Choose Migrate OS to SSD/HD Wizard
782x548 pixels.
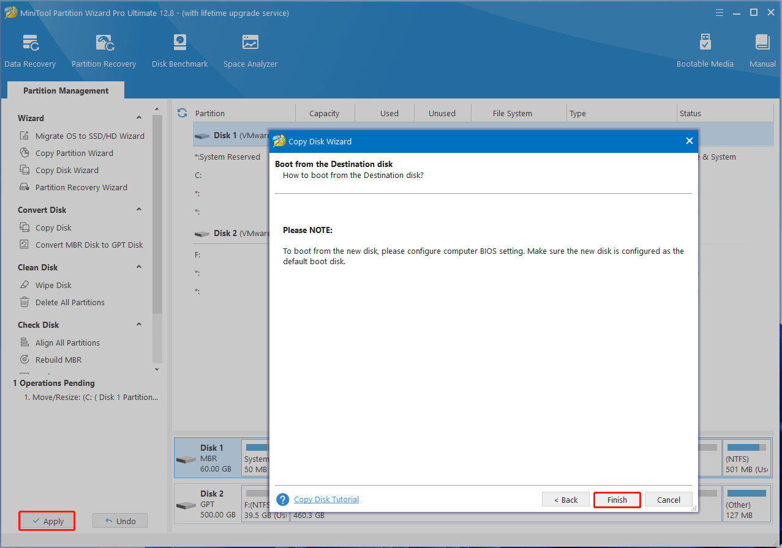[x=89, y=136]
